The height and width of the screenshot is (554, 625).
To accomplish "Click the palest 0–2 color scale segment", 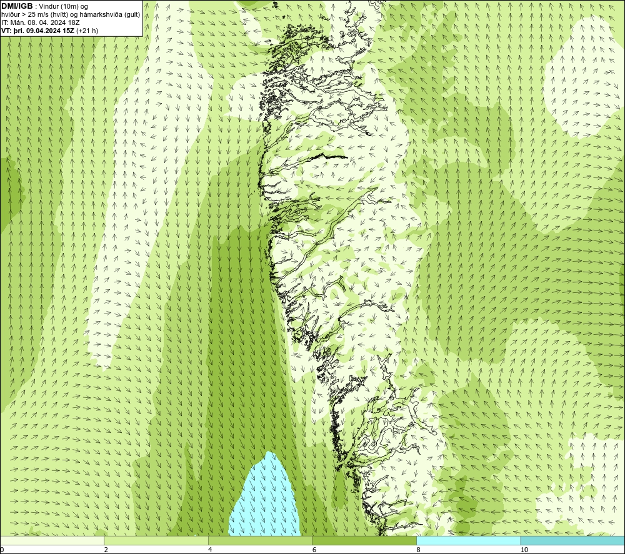I will (52, 541).
